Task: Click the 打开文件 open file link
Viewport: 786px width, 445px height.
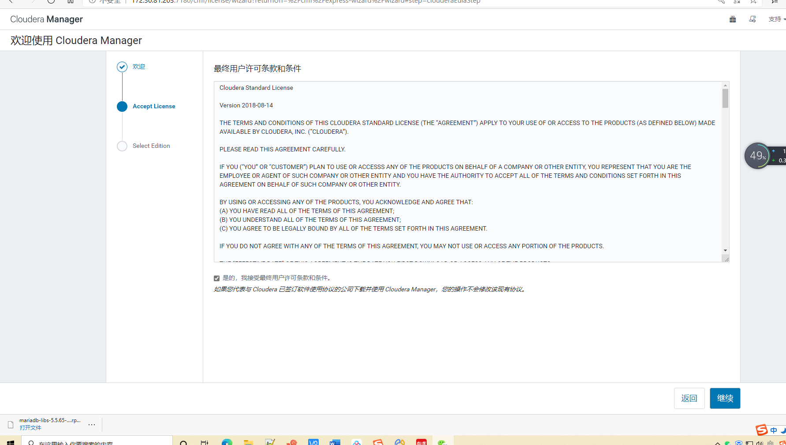Action: 30,428
